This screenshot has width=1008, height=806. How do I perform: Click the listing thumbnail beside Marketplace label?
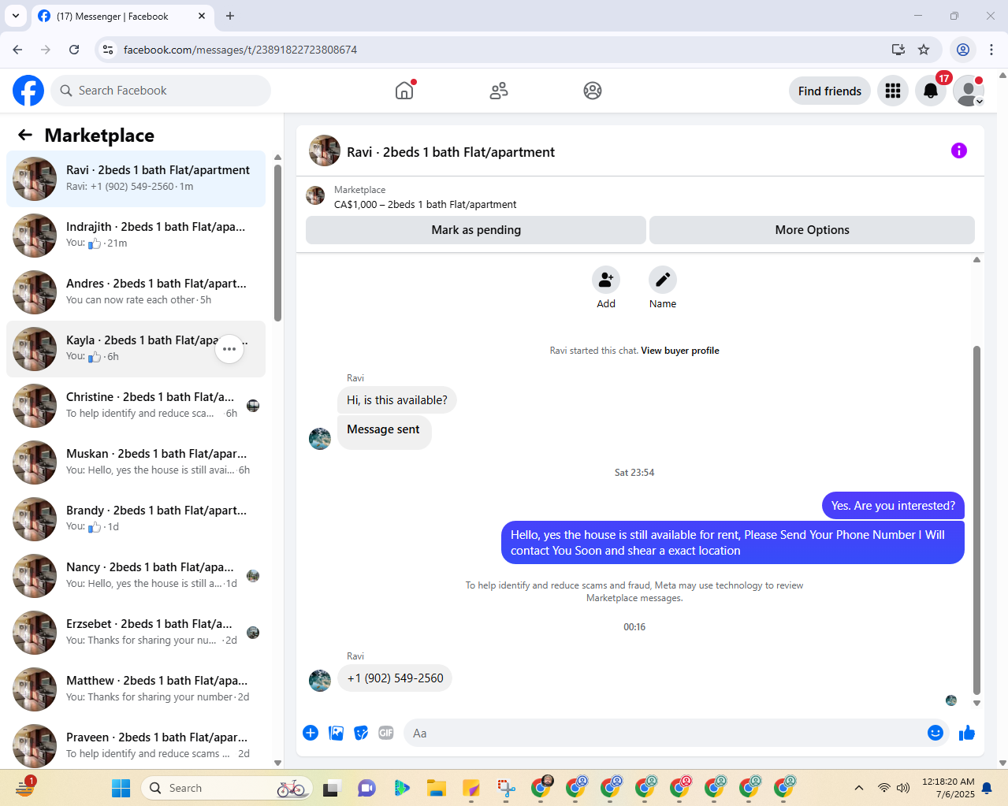315,195
